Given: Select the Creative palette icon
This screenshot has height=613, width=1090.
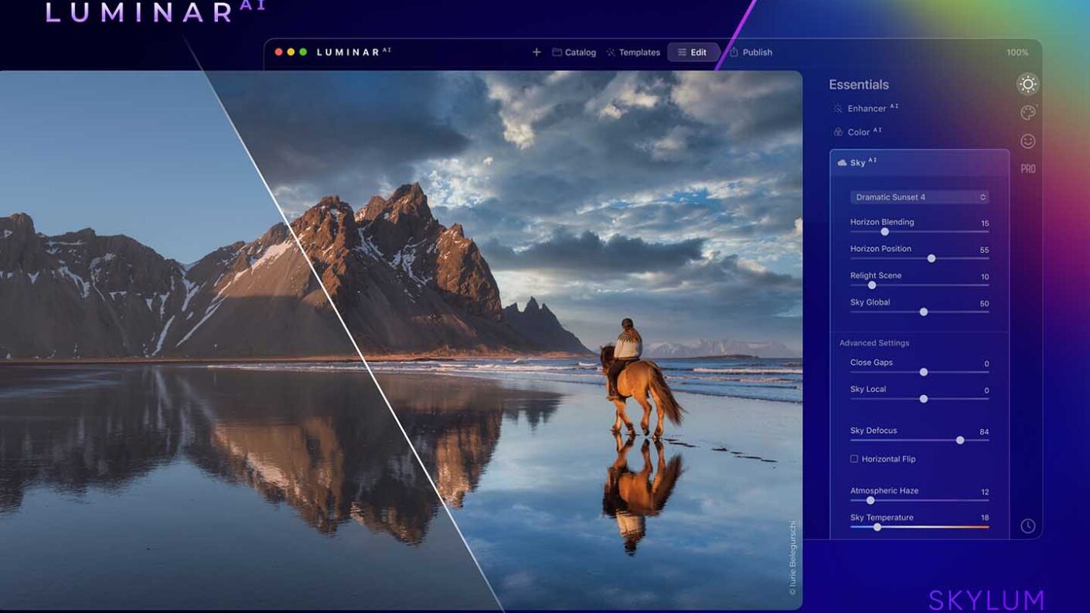Looking at the screenshot, I should [x=1027, y=113].
